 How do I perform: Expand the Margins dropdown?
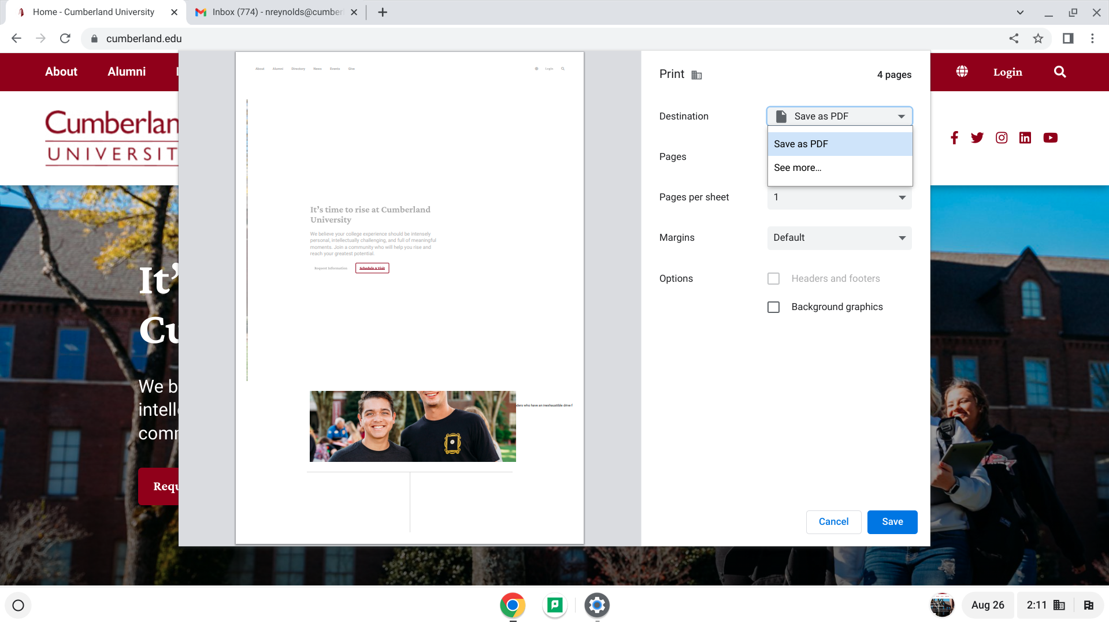pyautogui.click(x=839, y=238)
